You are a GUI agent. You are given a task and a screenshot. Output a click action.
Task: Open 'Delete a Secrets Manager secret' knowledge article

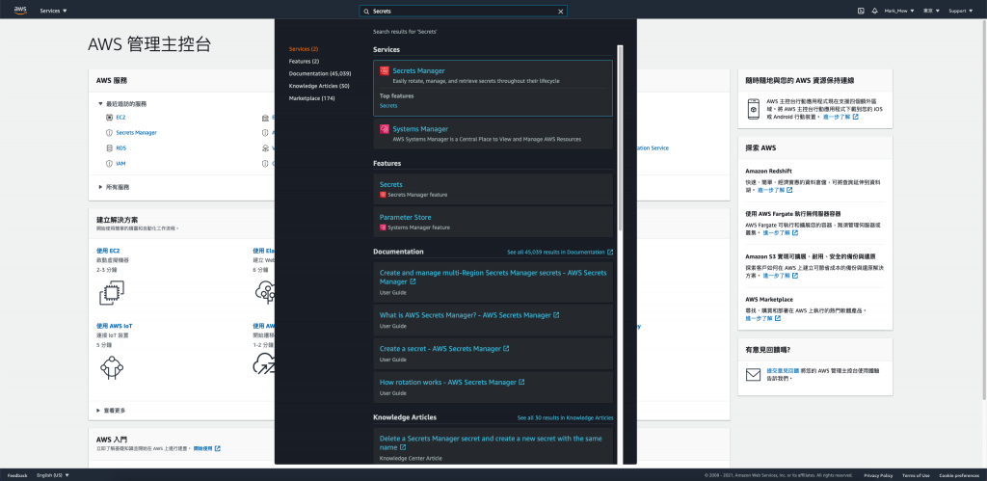491,442
